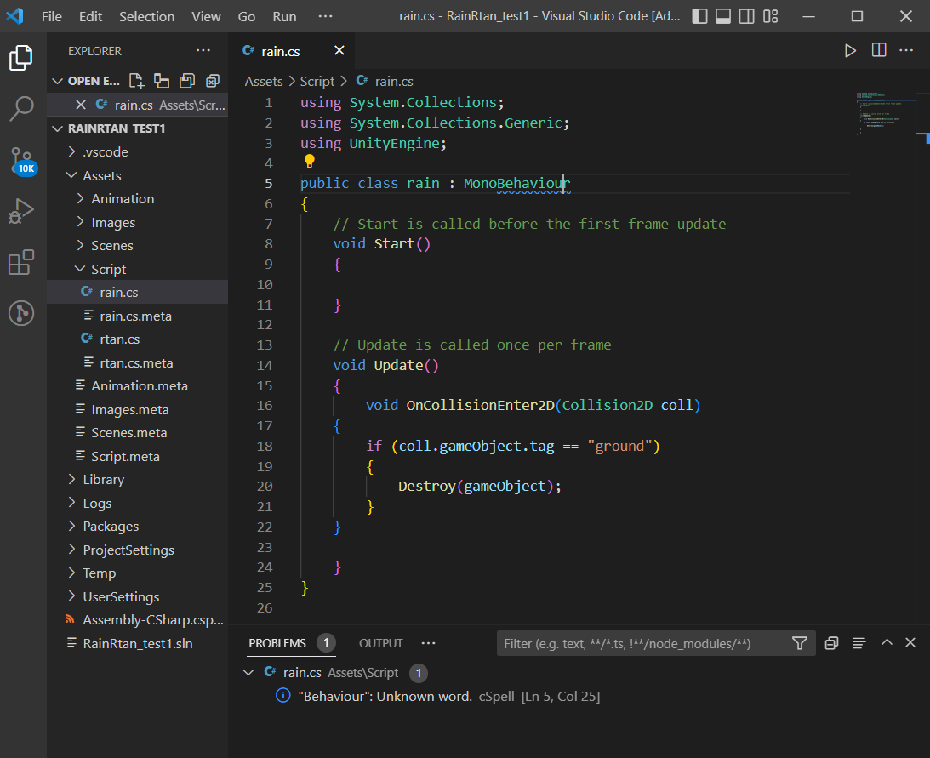Open editor more actions ellipsis
The height and width of the screenshot is (758, 930).
click(906, 50)
